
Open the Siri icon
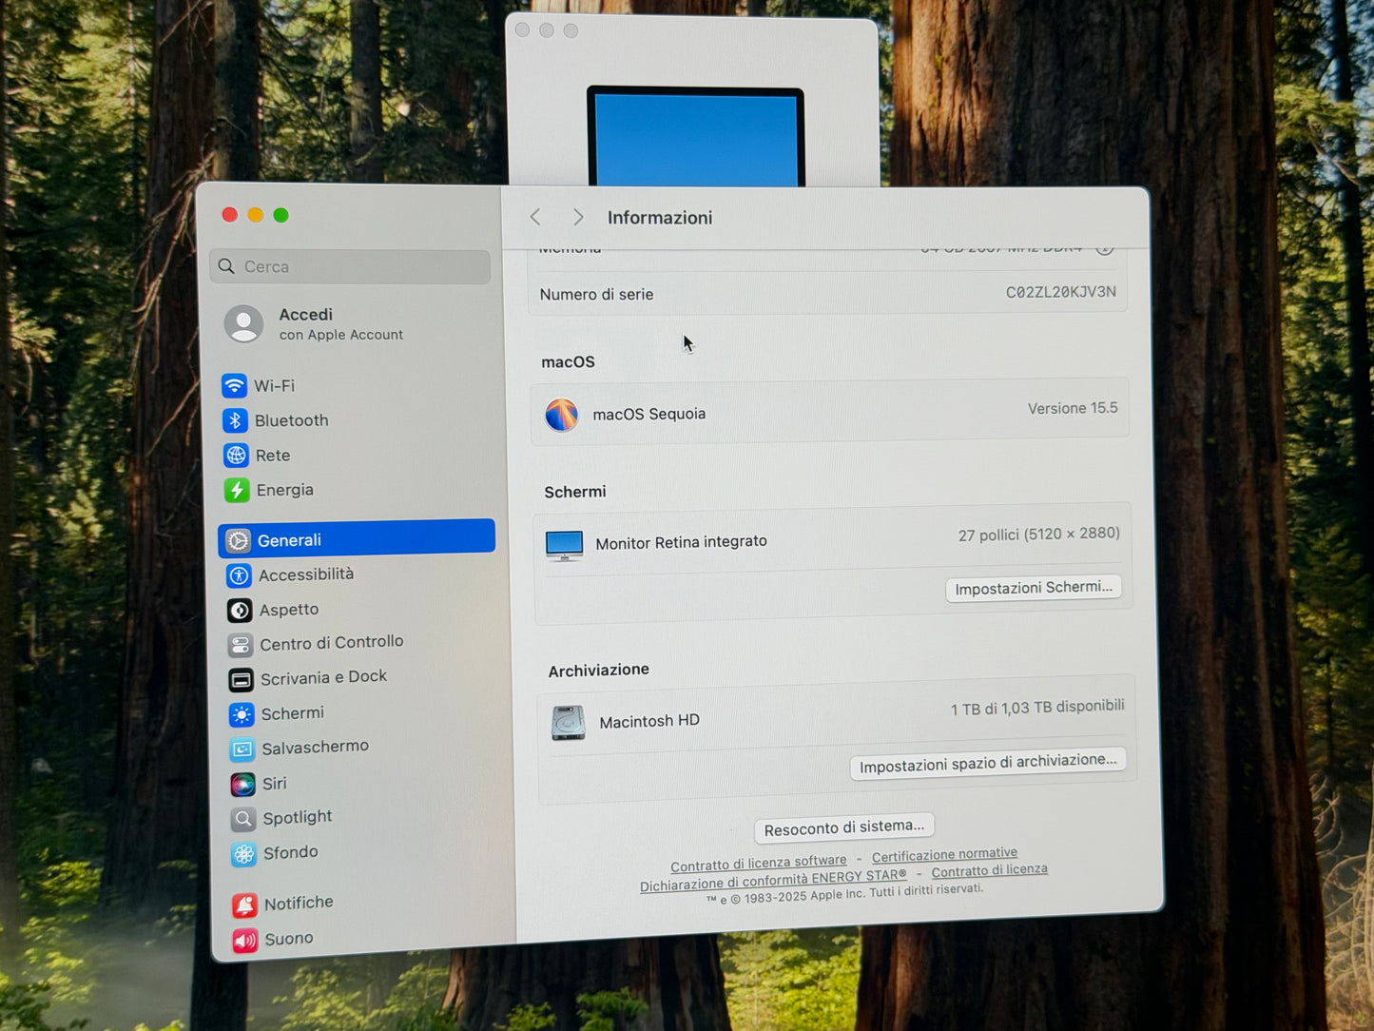[x=242, y=785]
